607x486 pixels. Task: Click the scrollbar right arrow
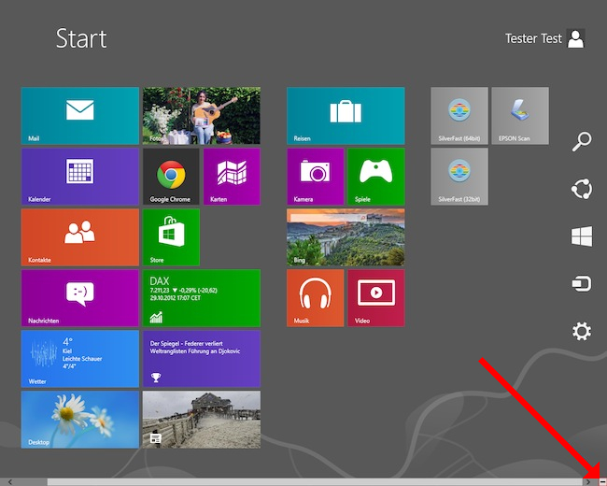[x=586, y=481]
